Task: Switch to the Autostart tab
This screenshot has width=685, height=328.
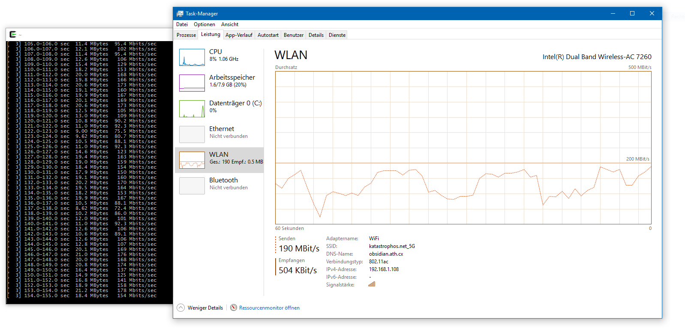Action: pyautogui.click(x=268, y=35)
